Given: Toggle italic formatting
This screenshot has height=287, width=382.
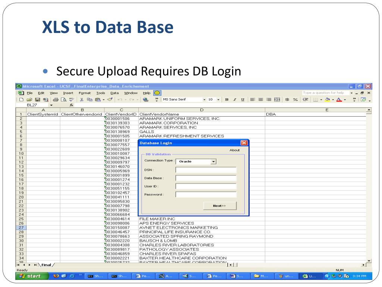Looking at the screenshot, I should (x=235, y=99).
